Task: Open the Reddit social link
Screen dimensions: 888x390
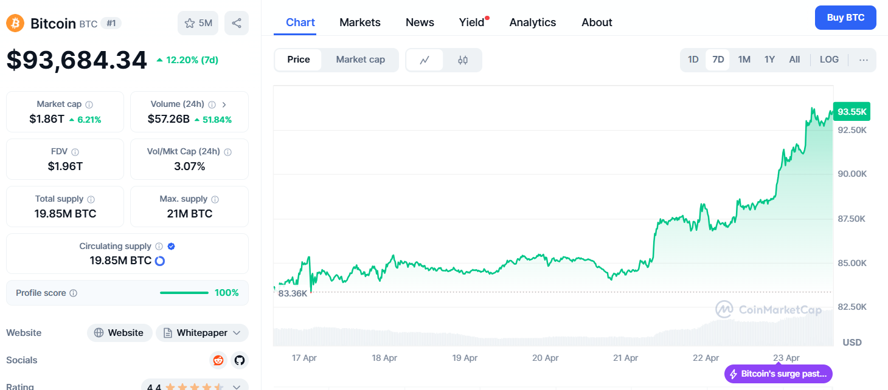Action: pyautogui.click(x=218, y=360)
